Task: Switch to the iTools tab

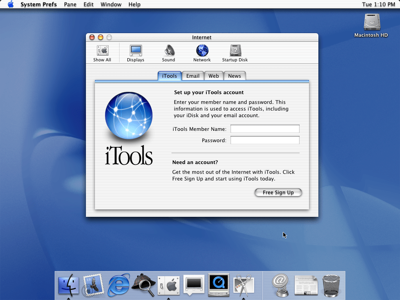Action: (170, 76)
